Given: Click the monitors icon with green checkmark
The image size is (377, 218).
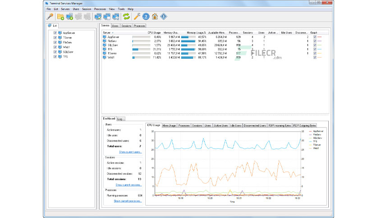Looking at the screenshot, I should (x=98, y=17).
